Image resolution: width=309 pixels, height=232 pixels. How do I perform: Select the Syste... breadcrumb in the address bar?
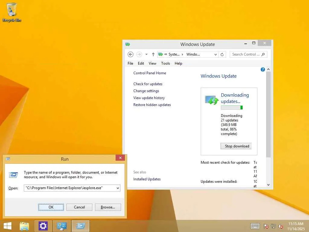174,54
